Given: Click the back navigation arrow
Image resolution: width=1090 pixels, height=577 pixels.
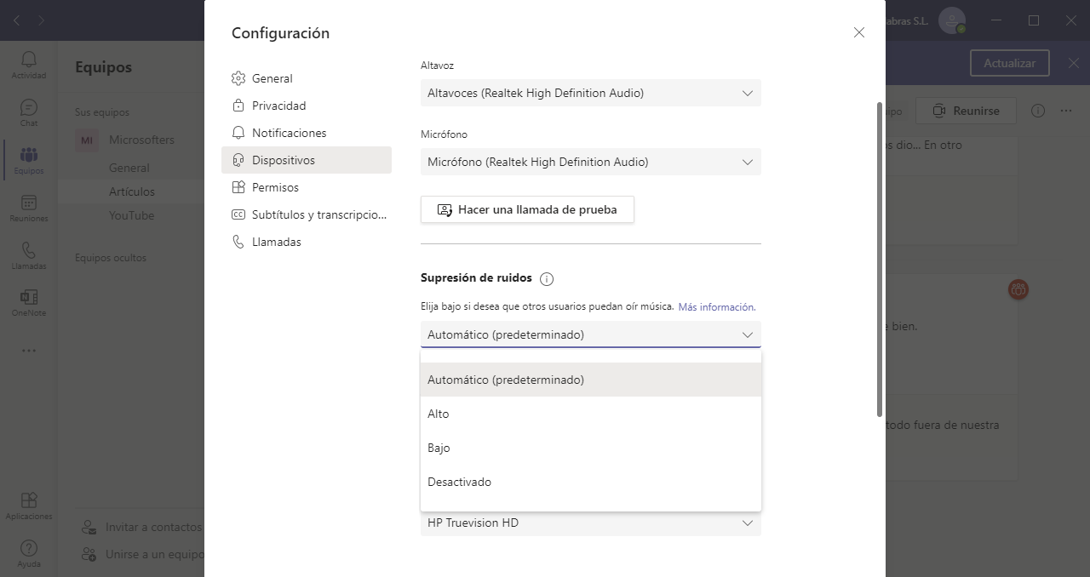Looking at the screenshot, I should click(17, 20).
